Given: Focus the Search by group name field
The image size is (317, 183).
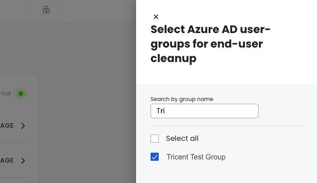Looking at the screenshot, I should [205, 111].
